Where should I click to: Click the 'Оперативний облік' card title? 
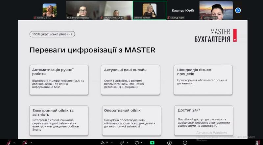click(122, 111)
